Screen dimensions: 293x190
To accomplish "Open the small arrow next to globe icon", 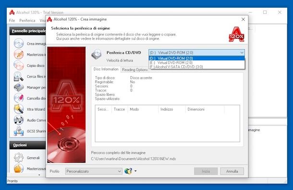I will point(135,171).
